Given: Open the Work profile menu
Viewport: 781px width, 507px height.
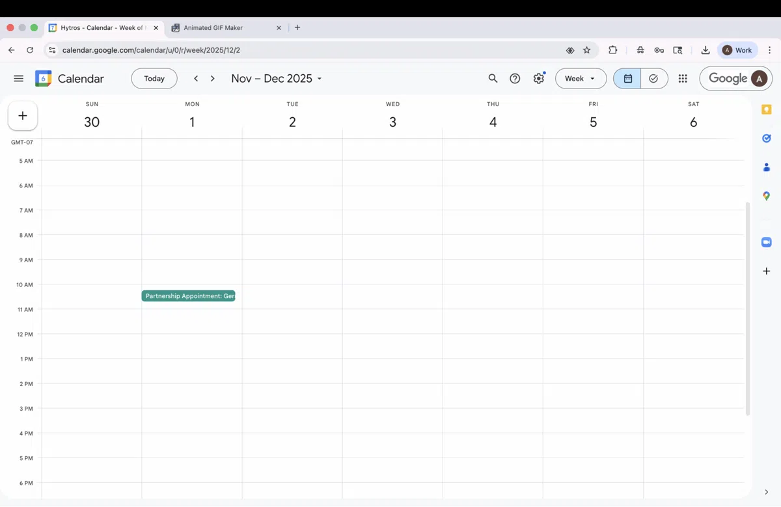Looking at the screenshot, I should click(737, 50).
